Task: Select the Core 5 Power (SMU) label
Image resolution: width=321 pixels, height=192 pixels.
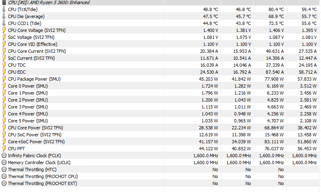Action: (x=28, y=121)
